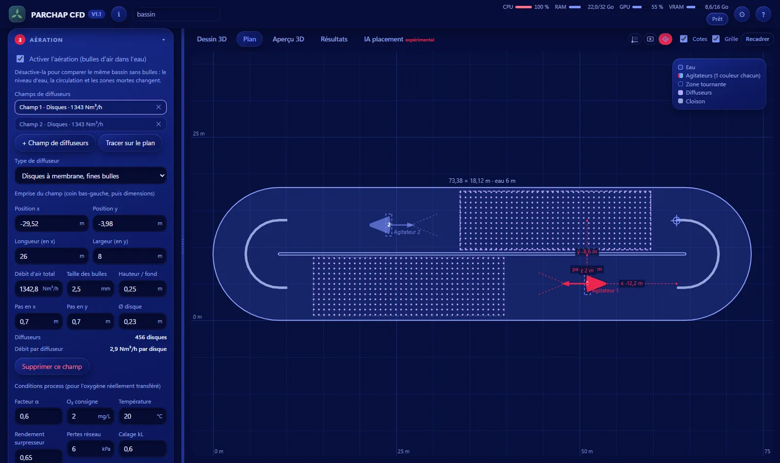This screenshot has width=780, height=463.
Task: Click the Zone tournante legend icon
Action: (x=681, y=84)
